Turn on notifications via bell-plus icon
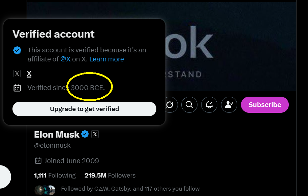The image size is (308, 196). [x=209, y=105]
